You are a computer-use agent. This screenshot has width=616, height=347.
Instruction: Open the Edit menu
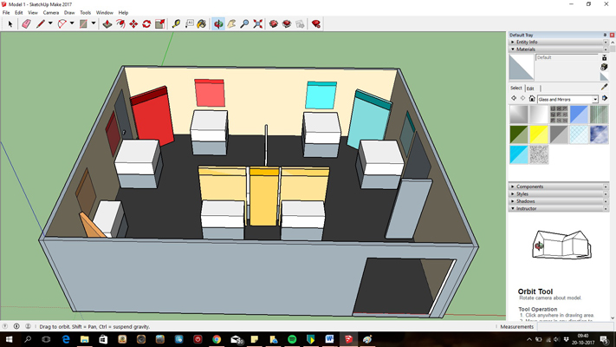click(x=19, y=13)
